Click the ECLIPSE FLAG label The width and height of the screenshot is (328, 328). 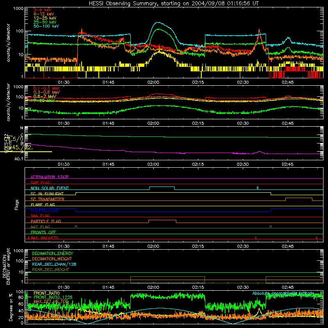45,210
